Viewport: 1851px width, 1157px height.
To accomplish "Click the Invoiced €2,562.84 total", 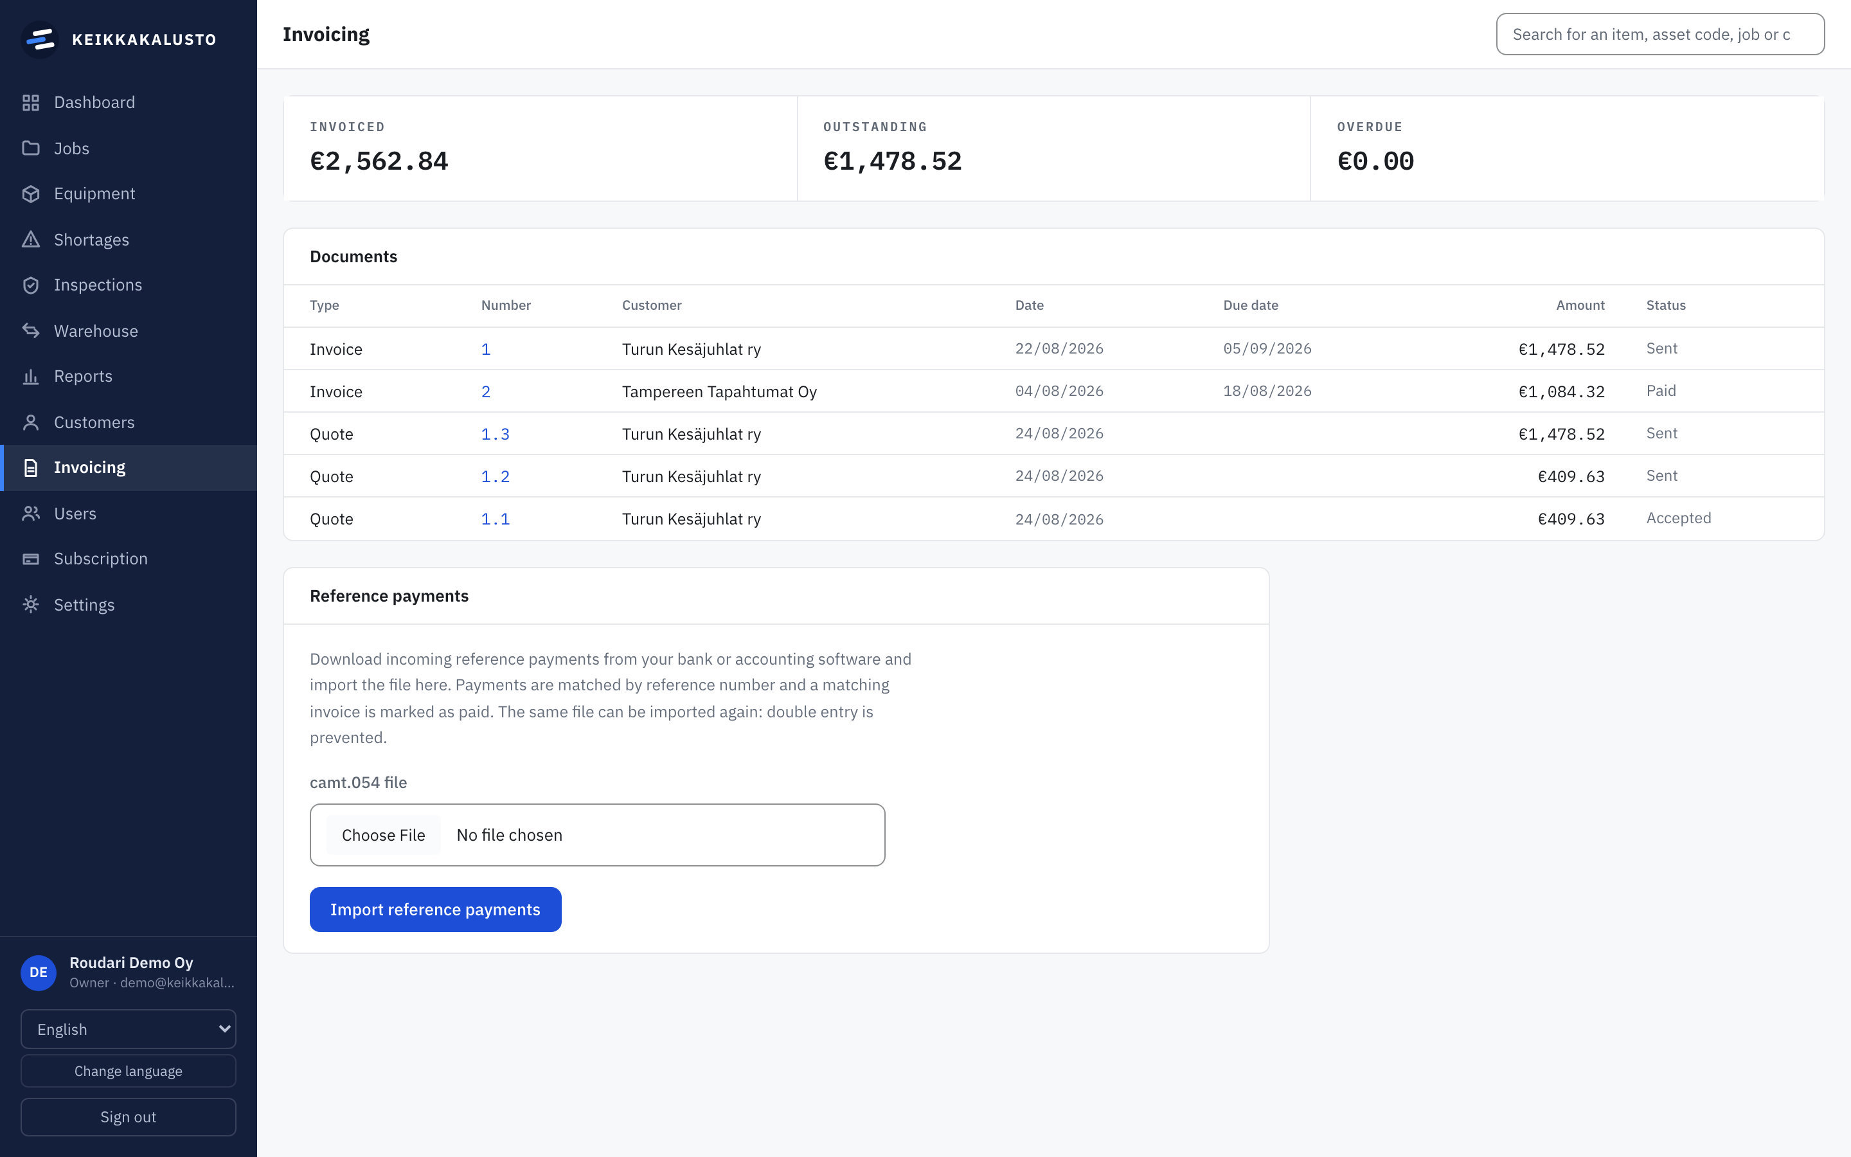I will [x=379, y=161].
